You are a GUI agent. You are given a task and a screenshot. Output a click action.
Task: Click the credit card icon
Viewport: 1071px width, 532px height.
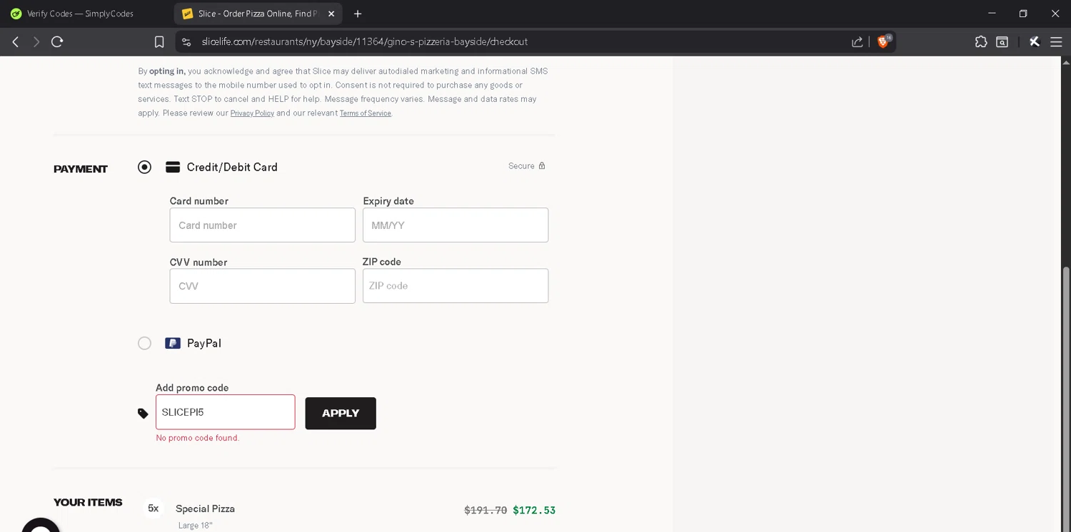(172, 167)
